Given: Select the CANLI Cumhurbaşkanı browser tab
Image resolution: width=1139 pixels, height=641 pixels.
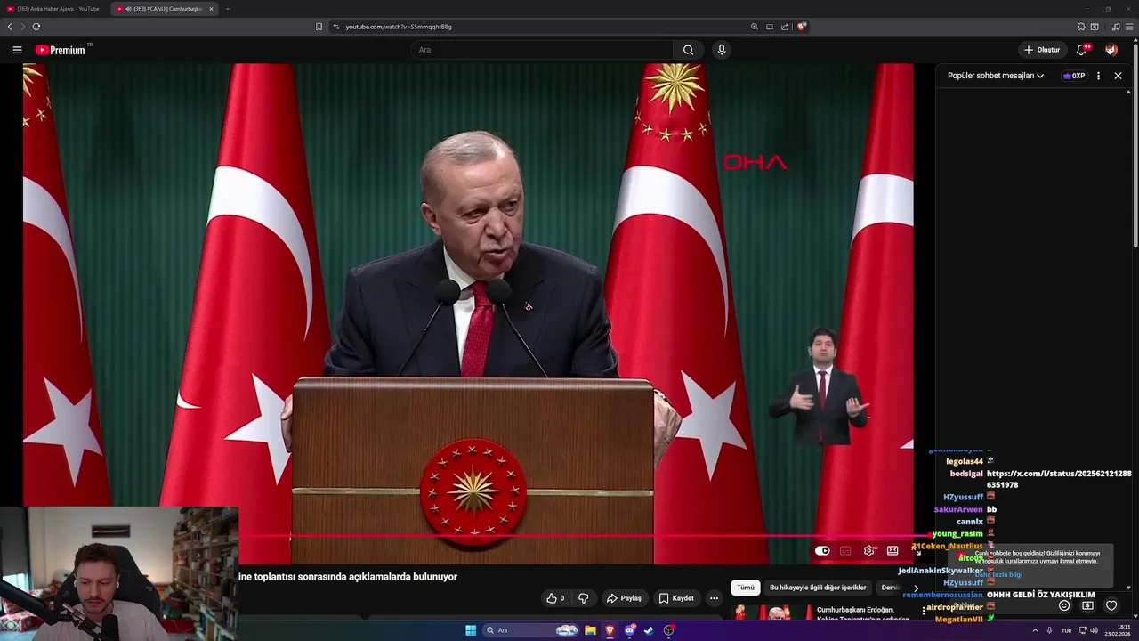Looking at the screenshot, I should pos(166,9).
